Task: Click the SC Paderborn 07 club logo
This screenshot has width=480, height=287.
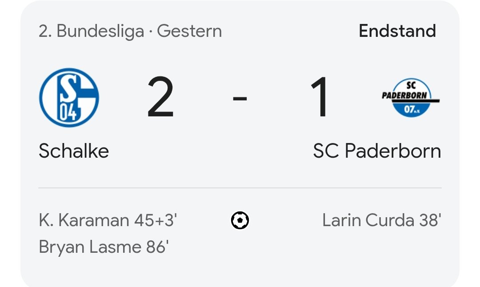Action: pos(411,98)
